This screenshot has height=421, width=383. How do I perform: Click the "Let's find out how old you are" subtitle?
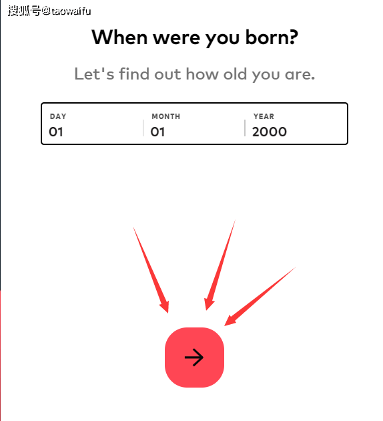click(x=195, y=74)
